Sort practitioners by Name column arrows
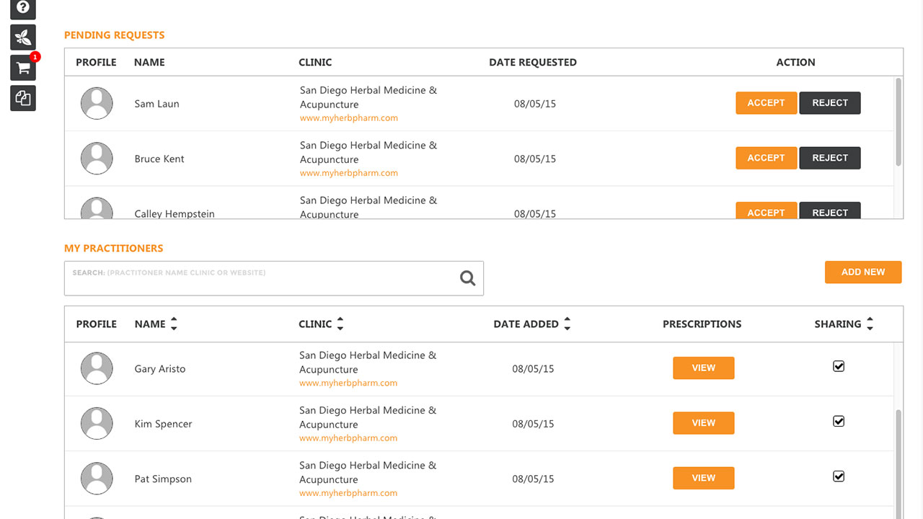This screenshot has width=923, height=519. pyautogui.click(x=174, y=324)
